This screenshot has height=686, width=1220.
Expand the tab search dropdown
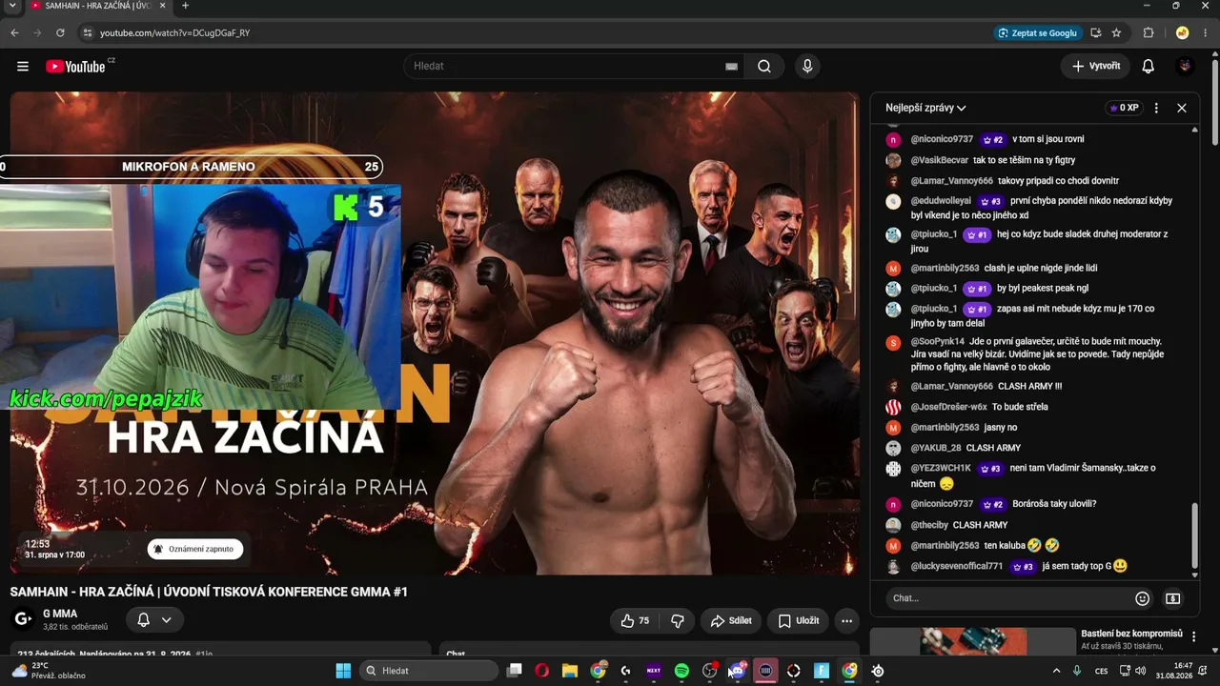(12, 6)
